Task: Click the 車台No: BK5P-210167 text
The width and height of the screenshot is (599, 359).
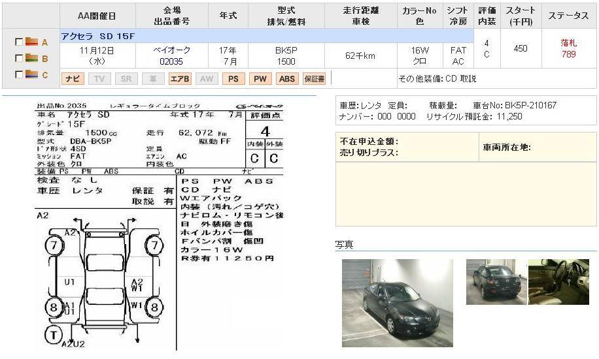Action: pyautogui.click(x=515, y=105)
